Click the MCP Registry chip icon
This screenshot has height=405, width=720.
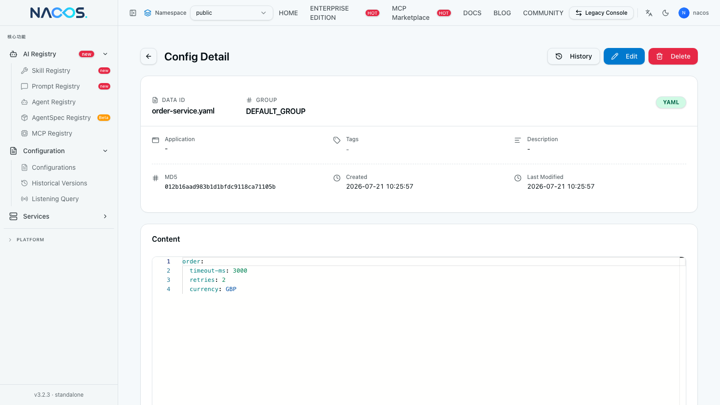[x=24, y=133]
